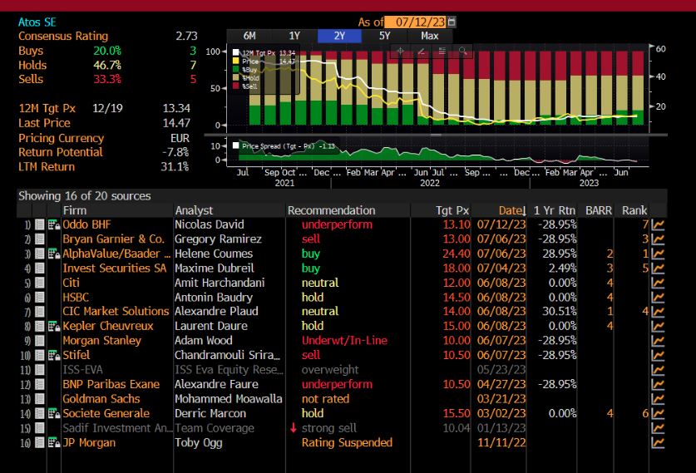Edit the As of date field 07/12/23
This screenshot has height=473, width=696.
pyautogui.click(x=416, y=22)
